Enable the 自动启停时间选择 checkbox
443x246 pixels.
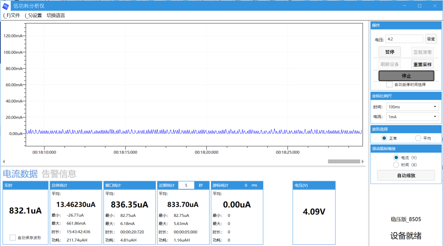tap(389, 85)
